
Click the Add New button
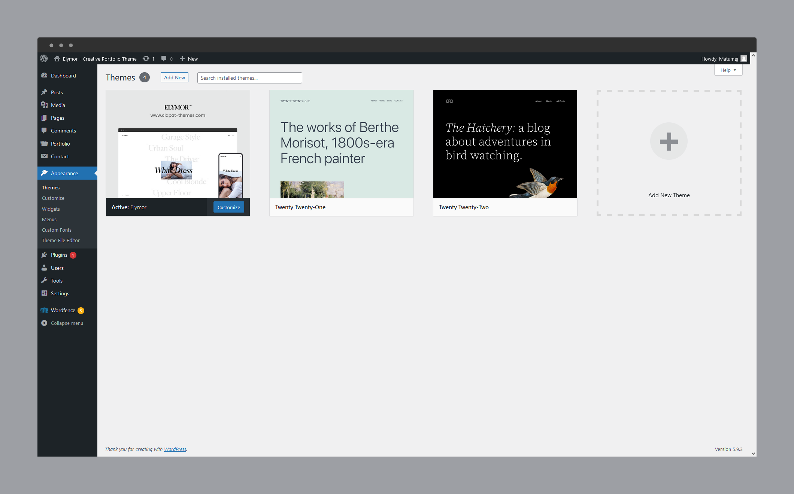coord(175,77)
